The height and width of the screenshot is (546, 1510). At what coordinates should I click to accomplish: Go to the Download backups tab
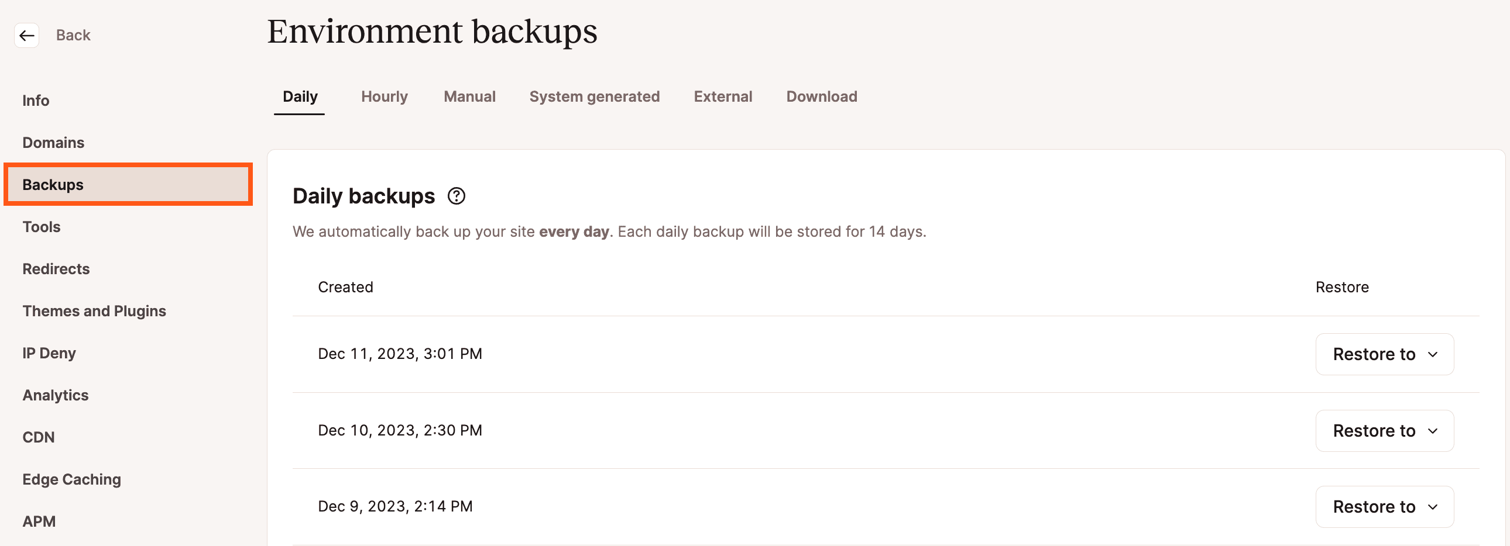821,96
